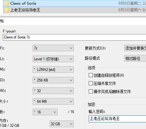Click the 输入密码 password field
The width and height of the screenshot is (146, 129).
tap(117, 119)
